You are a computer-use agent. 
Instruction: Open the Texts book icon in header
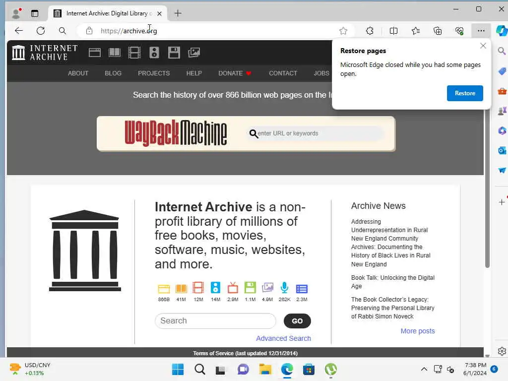[115, 53]
